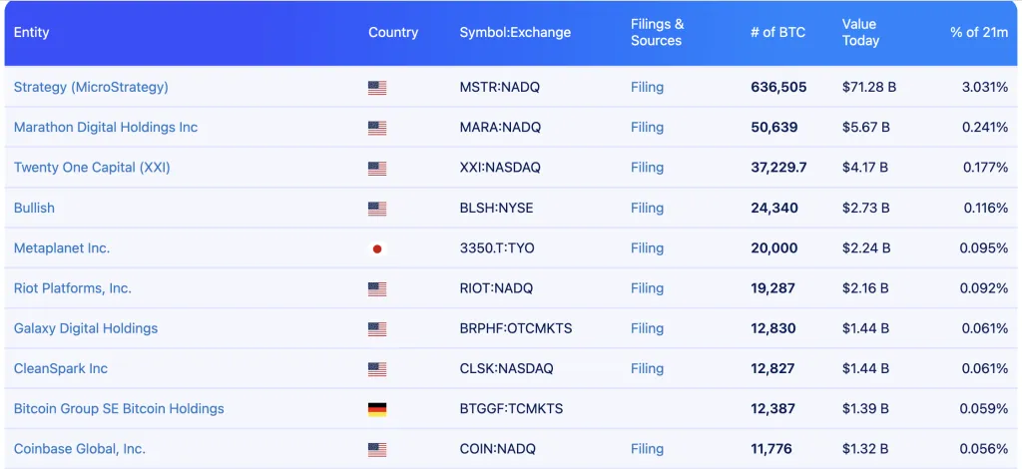Click the US flag in Marathon Digital row
The width and height of the screenshot is (1022, 469).
click(376, 128)
